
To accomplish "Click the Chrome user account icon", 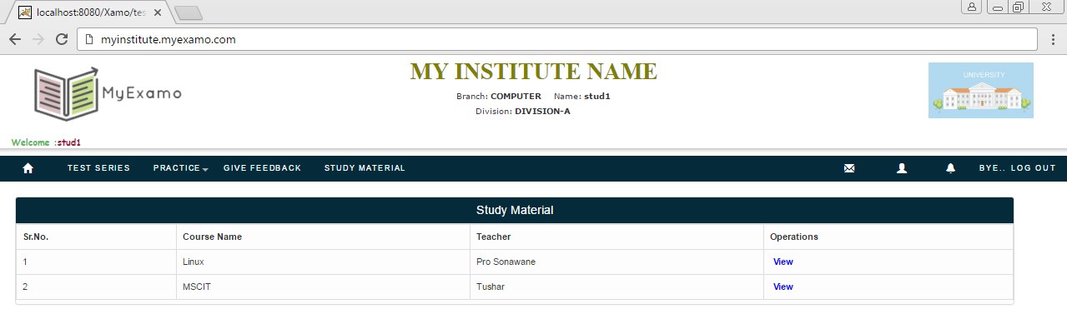I will point(973,7).
